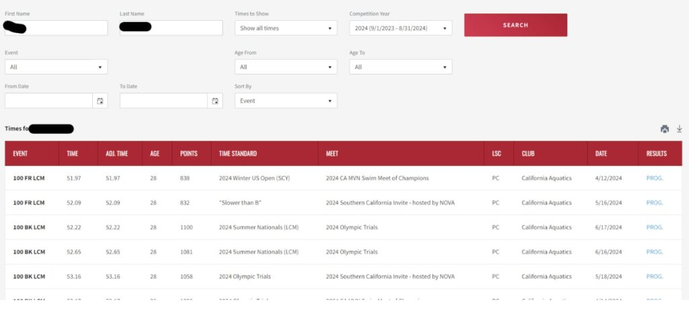Open PROG. link for the 53.16 result

click(x=654, y=276)
